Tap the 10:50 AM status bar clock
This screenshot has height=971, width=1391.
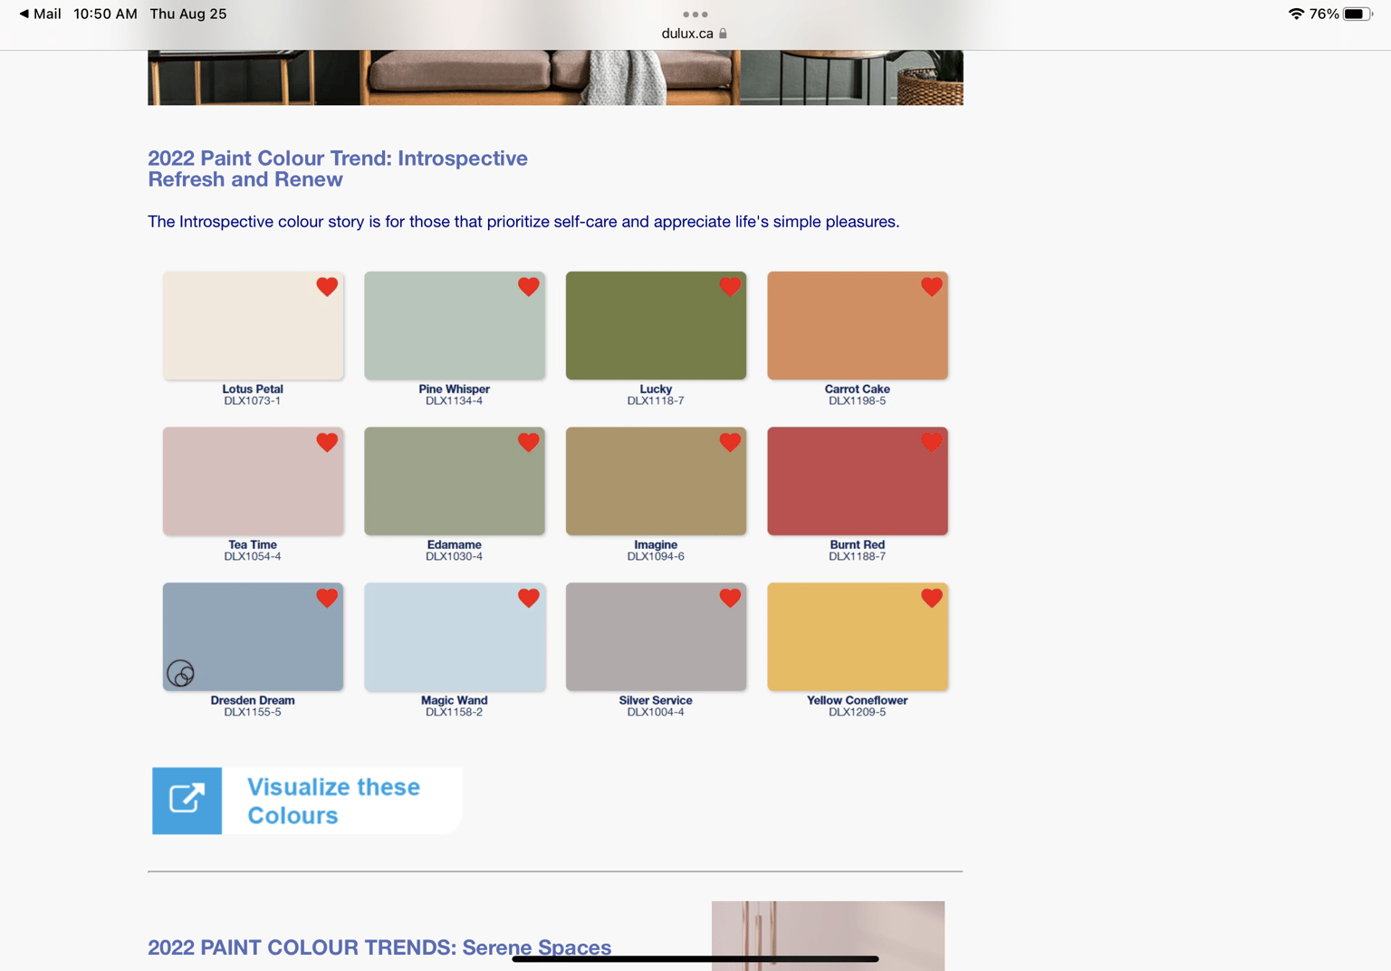coord(105,14)
